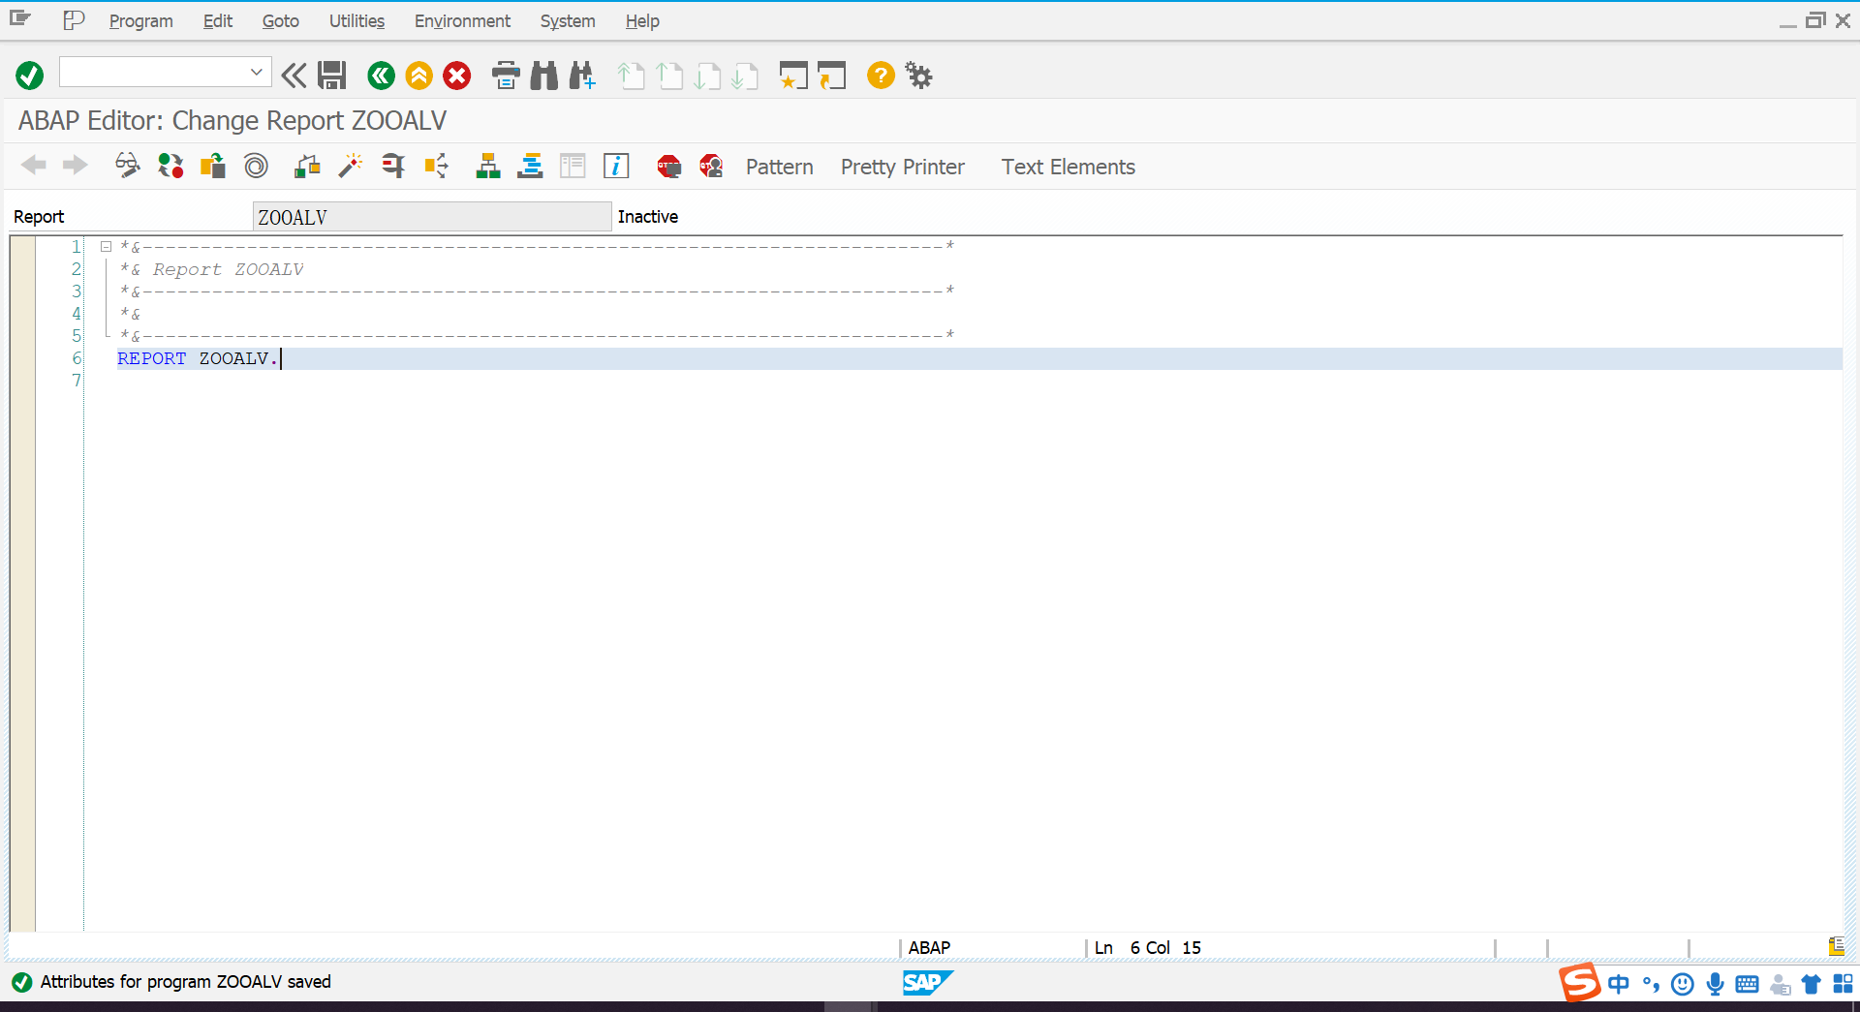
Task: Insert a statement Pattern
Action: click(779, 167)
